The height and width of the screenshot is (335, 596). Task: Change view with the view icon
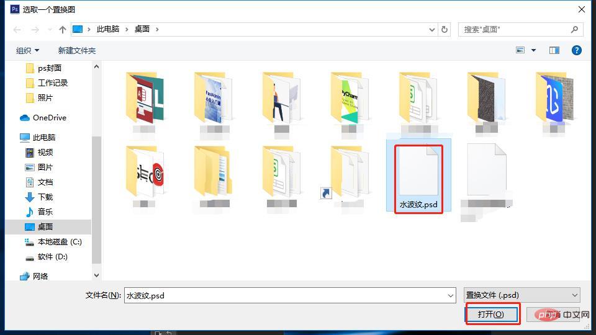tap(520, 50)
